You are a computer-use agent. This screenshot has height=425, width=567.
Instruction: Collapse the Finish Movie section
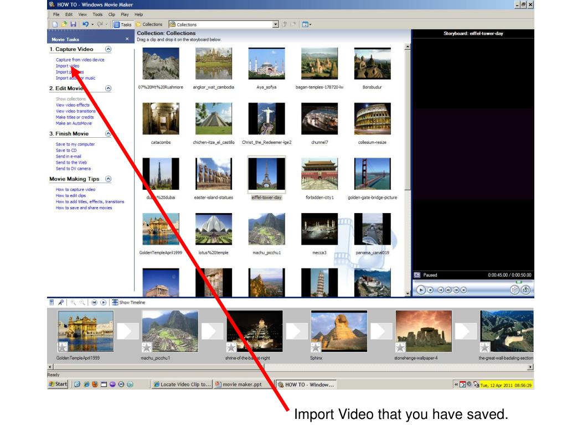(108, 134)
